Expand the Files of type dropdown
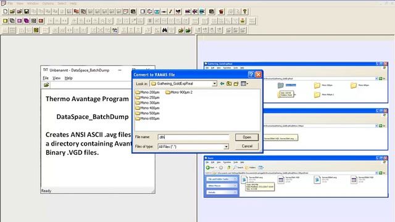Viewport: 395px width, 222px height. (x=226, y=147)
